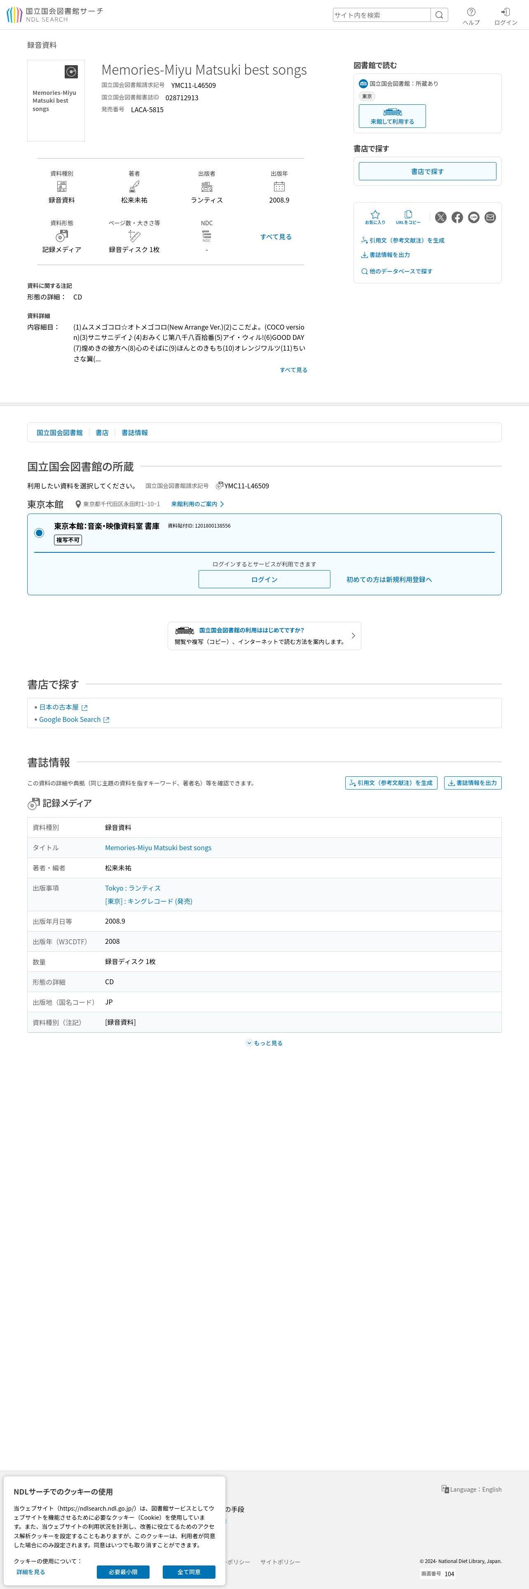Click the 録音資料 material type icon

(x=61, y=186)
